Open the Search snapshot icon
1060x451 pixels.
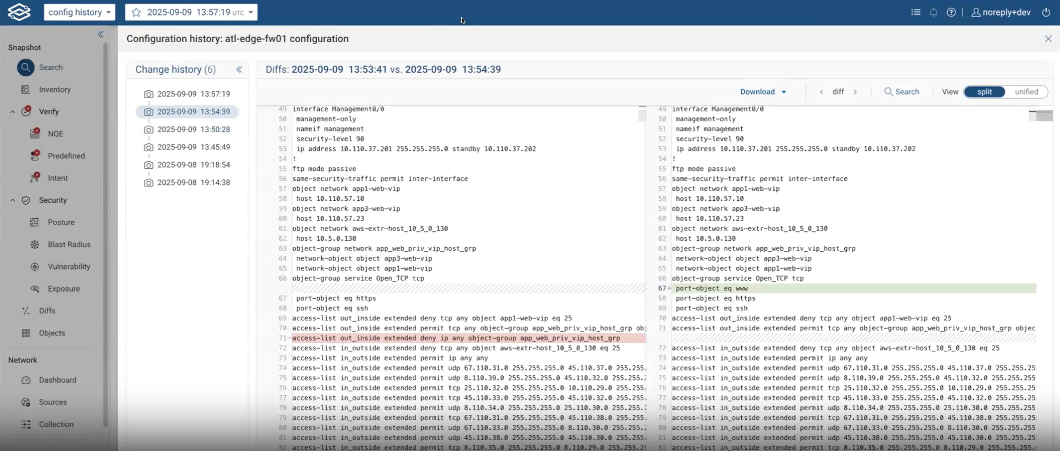pyautogui.click(x=25, y=67)
